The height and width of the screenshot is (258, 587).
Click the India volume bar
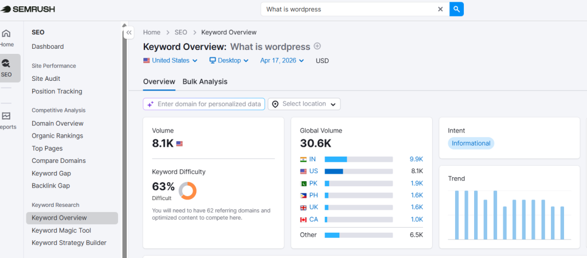click(x=359, y=159)
